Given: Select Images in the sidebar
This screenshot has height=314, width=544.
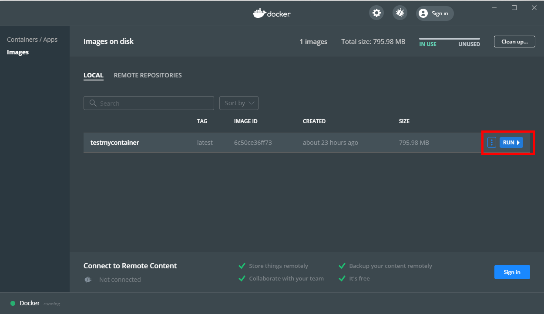Looking at the screenshot, I should [18, 52].
